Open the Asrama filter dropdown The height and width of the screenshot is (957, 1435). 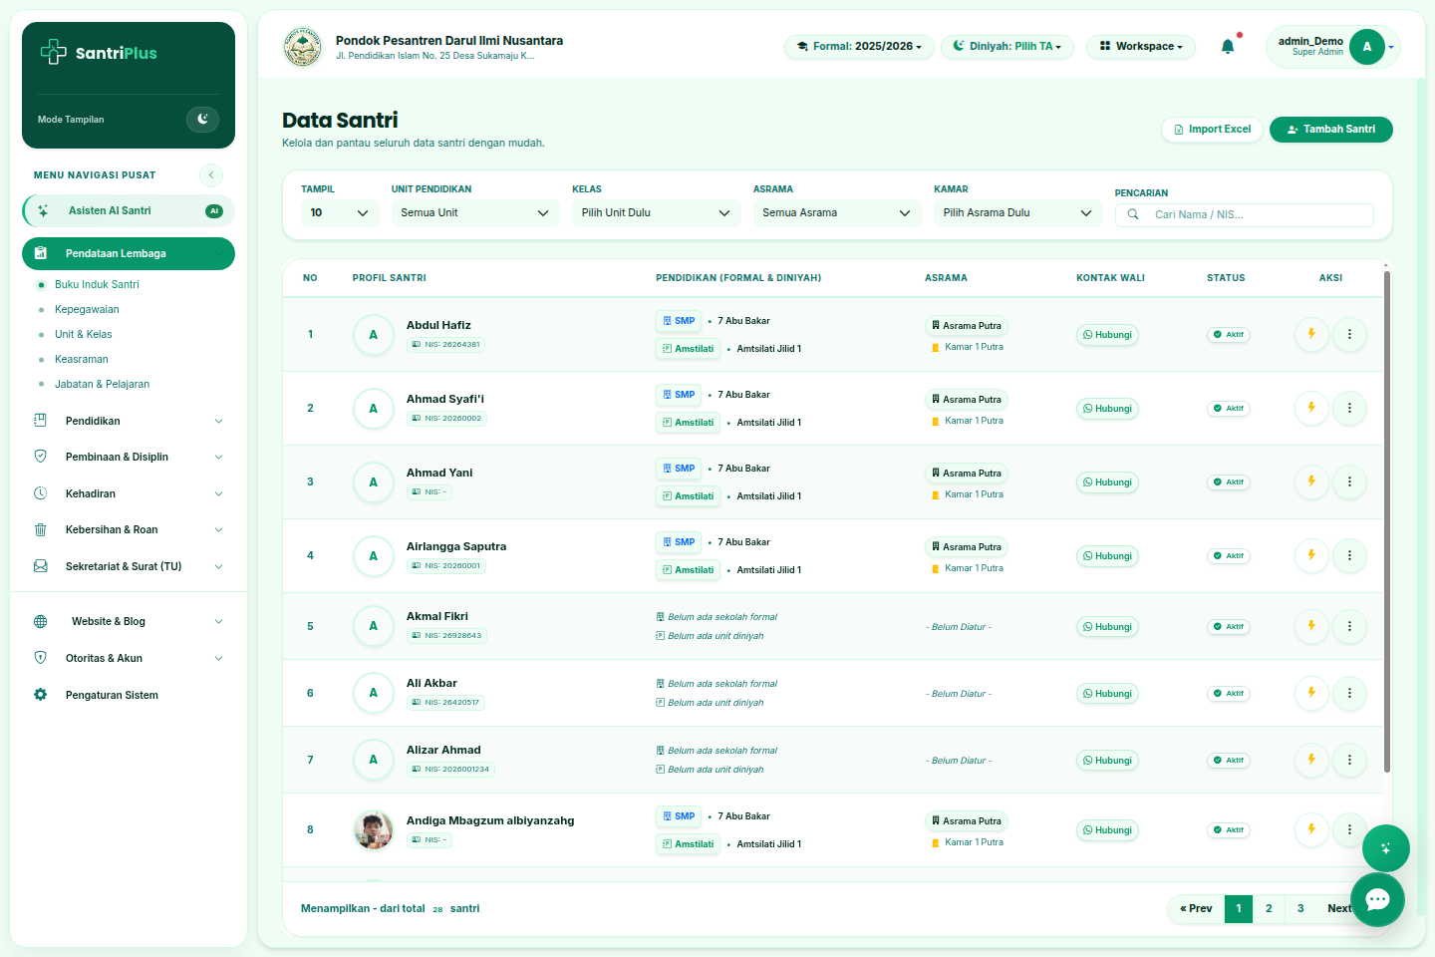pyautogui.click(x=836, y=212)
